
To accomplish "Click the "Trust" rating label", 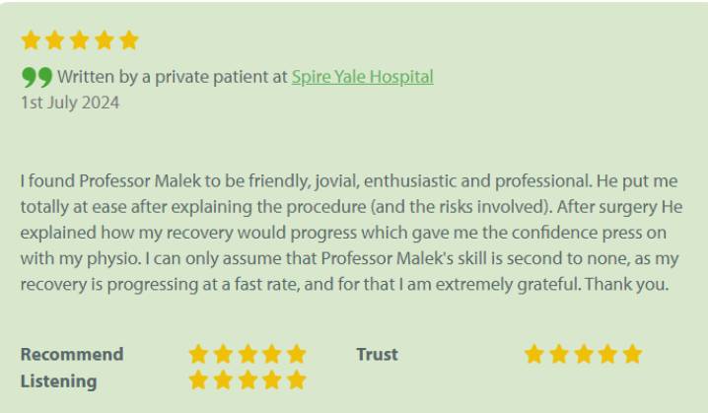I will pyautogui.click(x=377, y=354).
